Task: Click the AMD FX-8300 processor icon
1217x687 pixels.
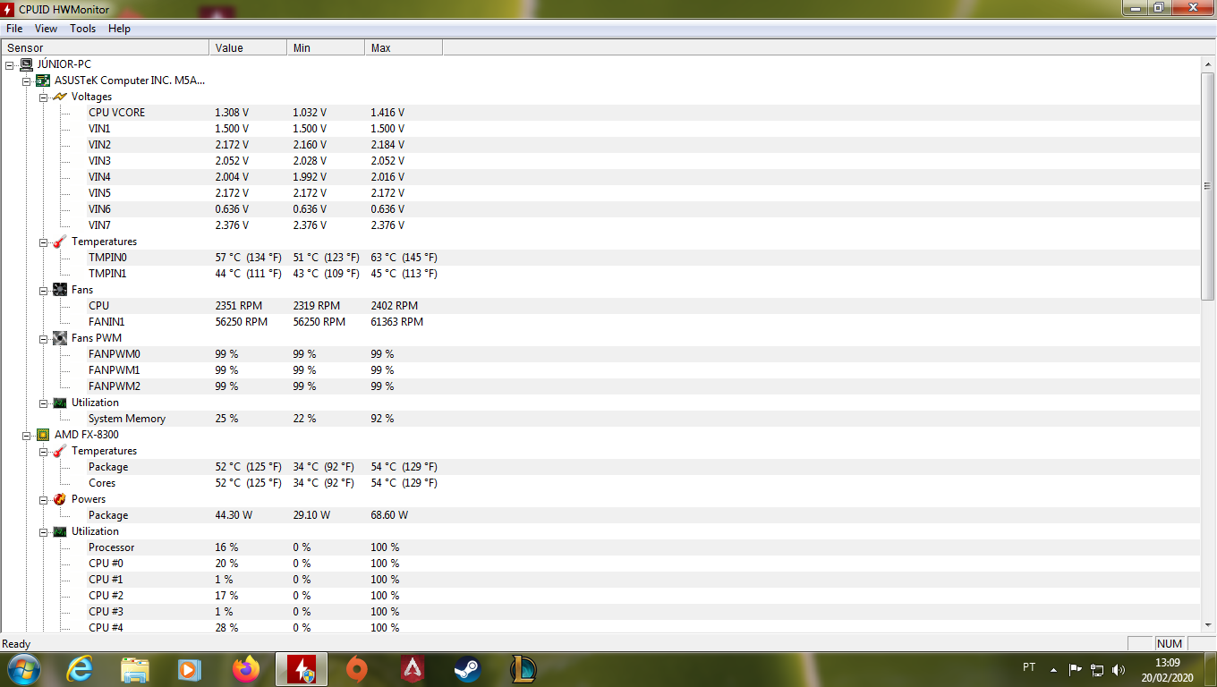Action: point(43,435)
